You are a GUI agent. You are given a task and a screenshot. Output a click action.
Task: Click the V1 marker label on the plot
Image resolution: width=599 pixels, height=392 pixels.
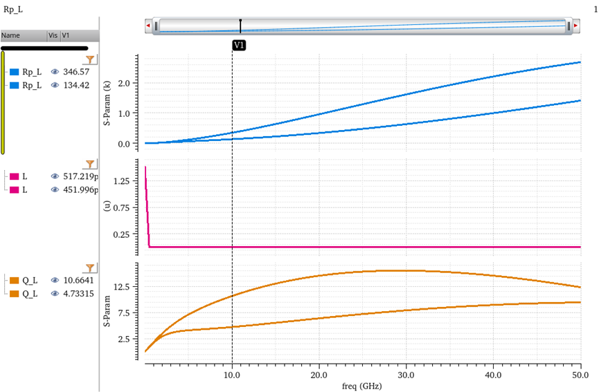pos(239,44)
